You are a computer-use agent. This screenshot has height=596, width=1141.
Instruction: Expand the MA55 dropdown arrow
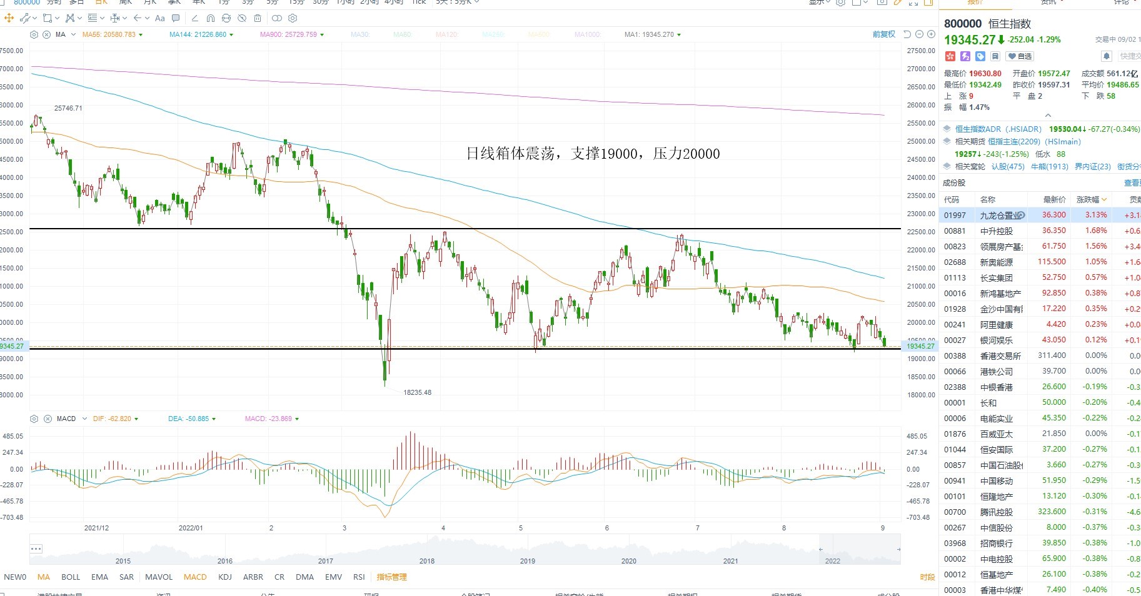(x=141, y=35)
